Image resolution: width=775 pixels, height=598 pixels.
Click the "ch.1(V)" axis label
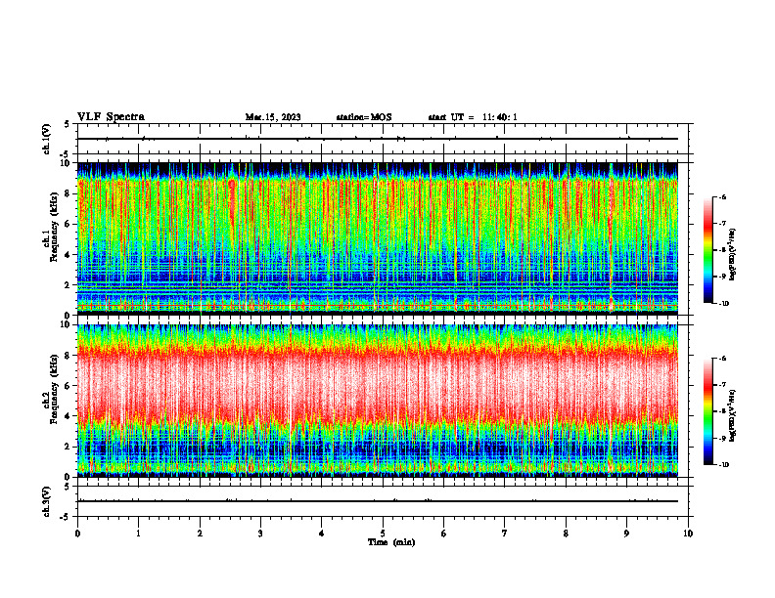(x=47, y=139)
